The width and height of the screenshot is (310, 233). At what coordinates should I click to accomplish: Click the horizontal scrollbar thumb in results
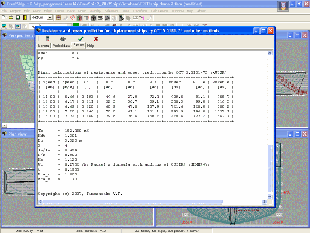(133, 202)
